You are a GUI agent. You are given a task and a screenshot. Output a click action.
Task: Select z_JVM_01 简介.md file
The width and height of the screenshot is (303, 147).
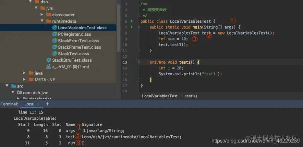[x=70, y=67]
